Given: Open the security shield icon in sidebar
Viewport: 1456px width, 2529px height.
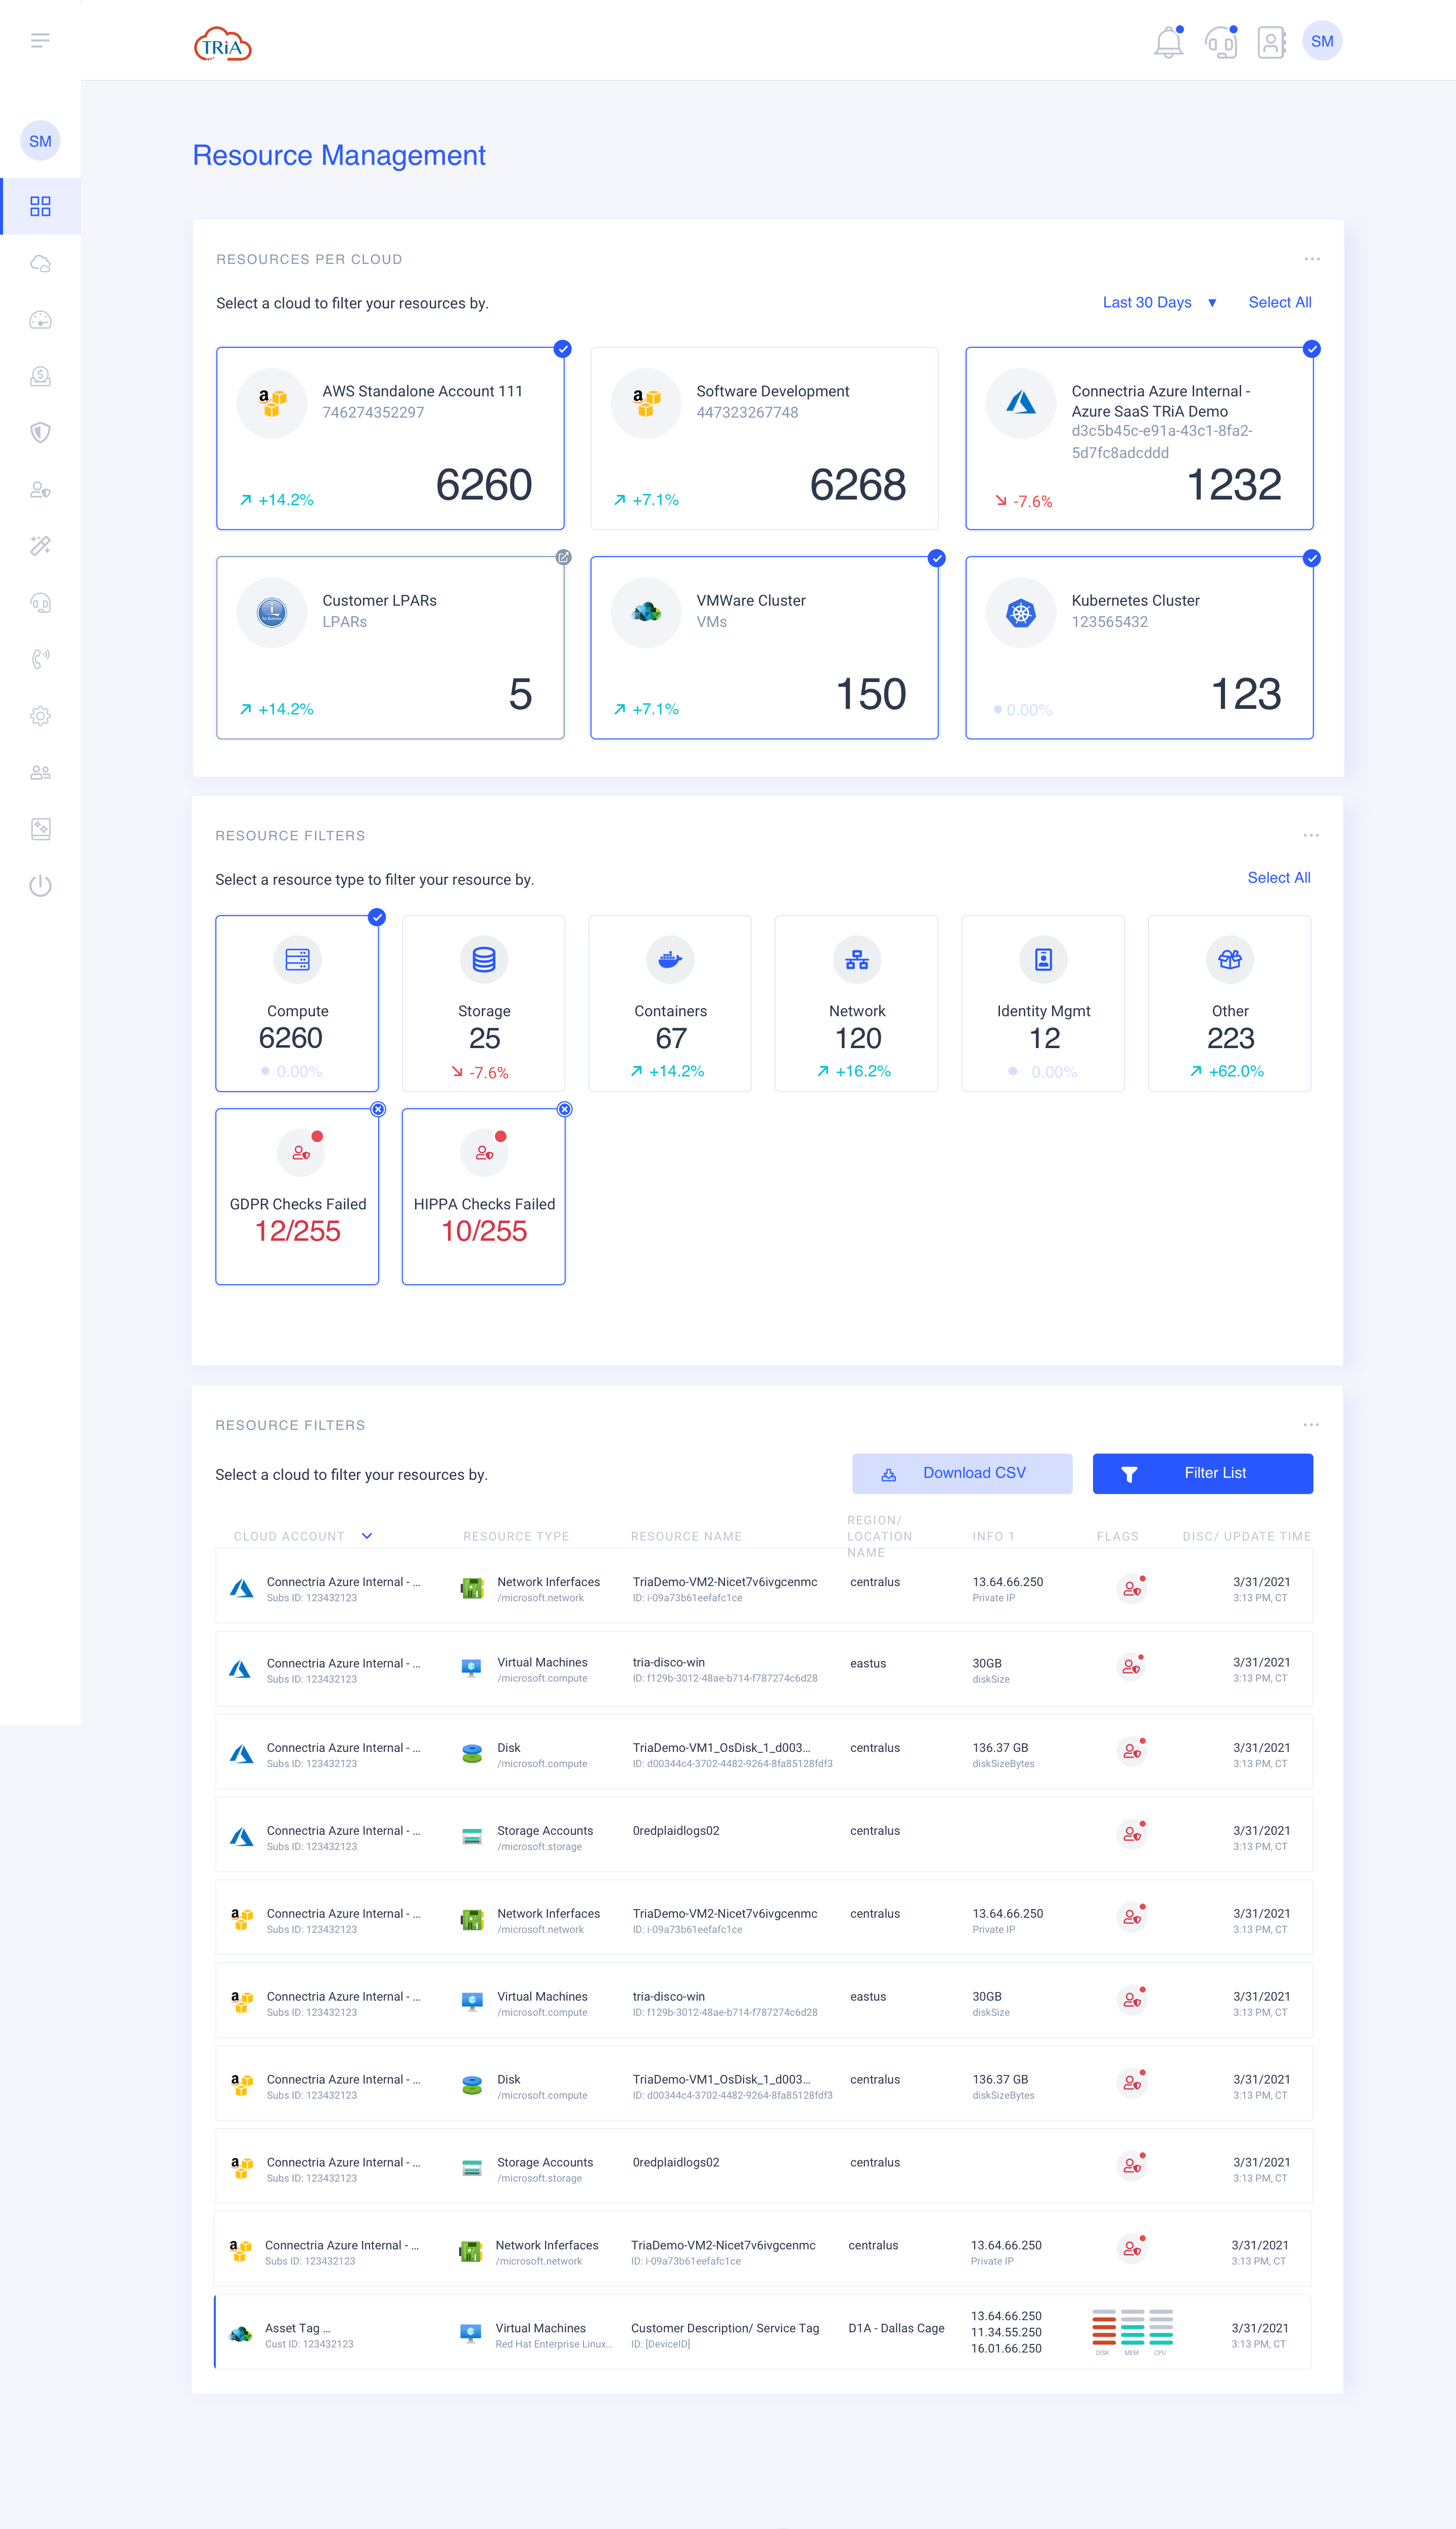Looking at the screenshot, I should pyautogui.click(x=40, y=433).
